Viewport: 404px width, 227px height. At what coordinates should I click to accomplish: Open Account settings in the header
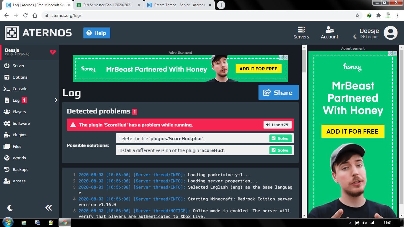coord(329,33)
